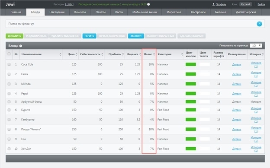Collapse the filter search panel arrow
270x168 pixels.
tap(259, 24)
